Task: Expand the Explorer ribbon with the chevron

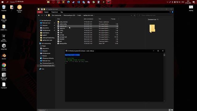Action: click(x=170, y=12)
